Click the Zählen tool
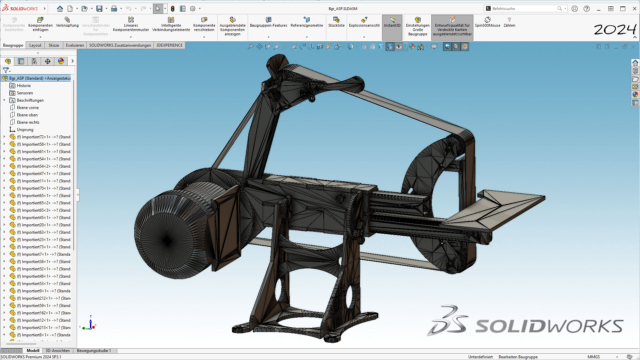This screenshot has height=360, width=640. pos(509,22)
